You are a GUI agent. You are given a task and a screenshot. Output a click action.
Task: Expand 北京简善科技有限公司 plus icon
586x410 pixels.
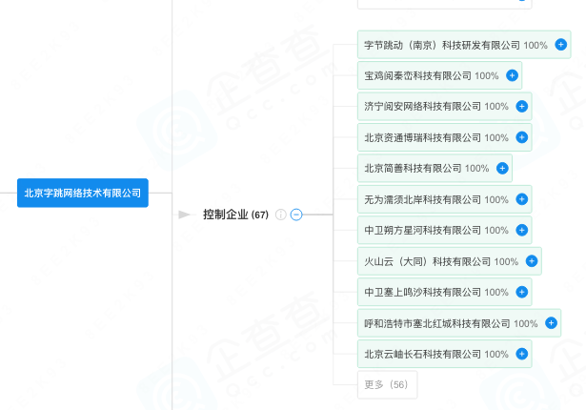coord(502,169)
